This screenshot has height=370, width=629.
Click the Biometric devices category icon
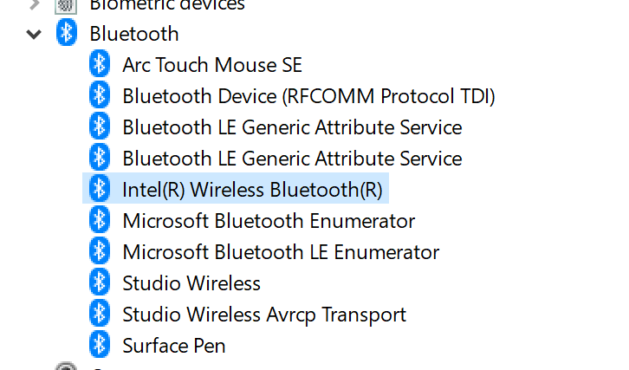point(66,5)
